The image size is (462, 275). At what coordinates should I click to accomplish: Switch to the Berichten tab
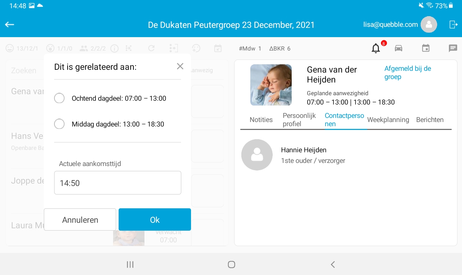point(430,120)
